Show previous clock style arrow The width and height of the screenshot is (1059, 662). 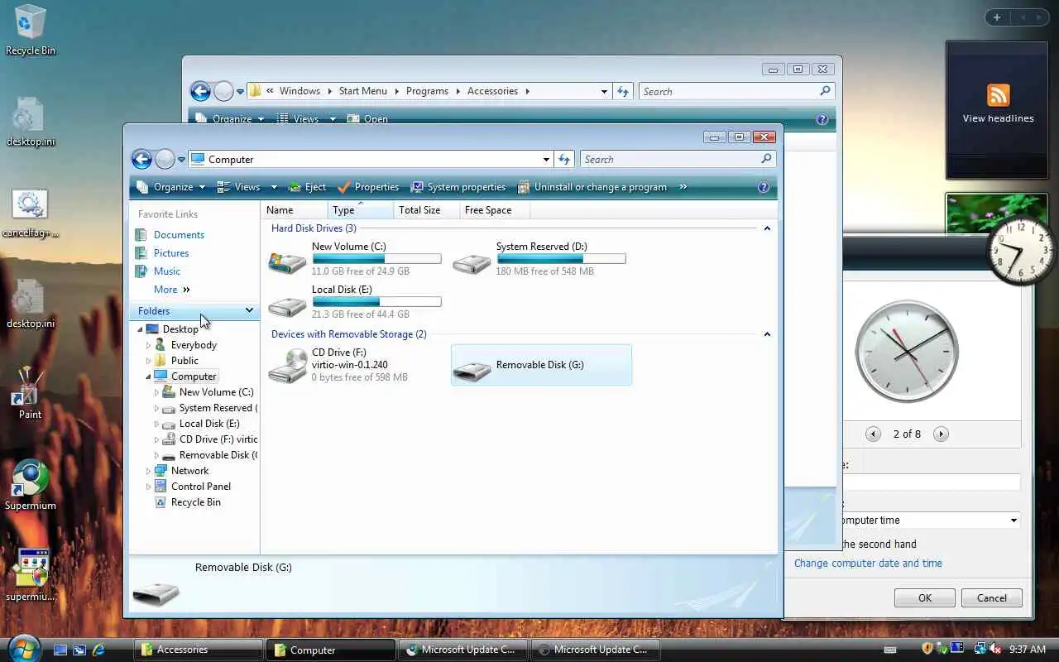click(873, 434)
